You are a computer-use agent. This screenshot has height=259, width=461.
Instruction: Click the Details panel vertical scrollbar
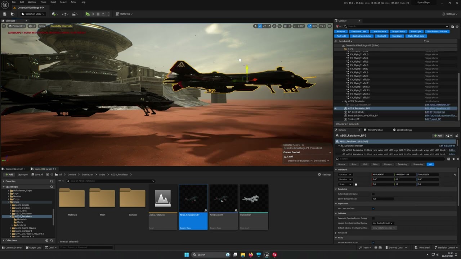pyautogui.click(x=458, y=187)
